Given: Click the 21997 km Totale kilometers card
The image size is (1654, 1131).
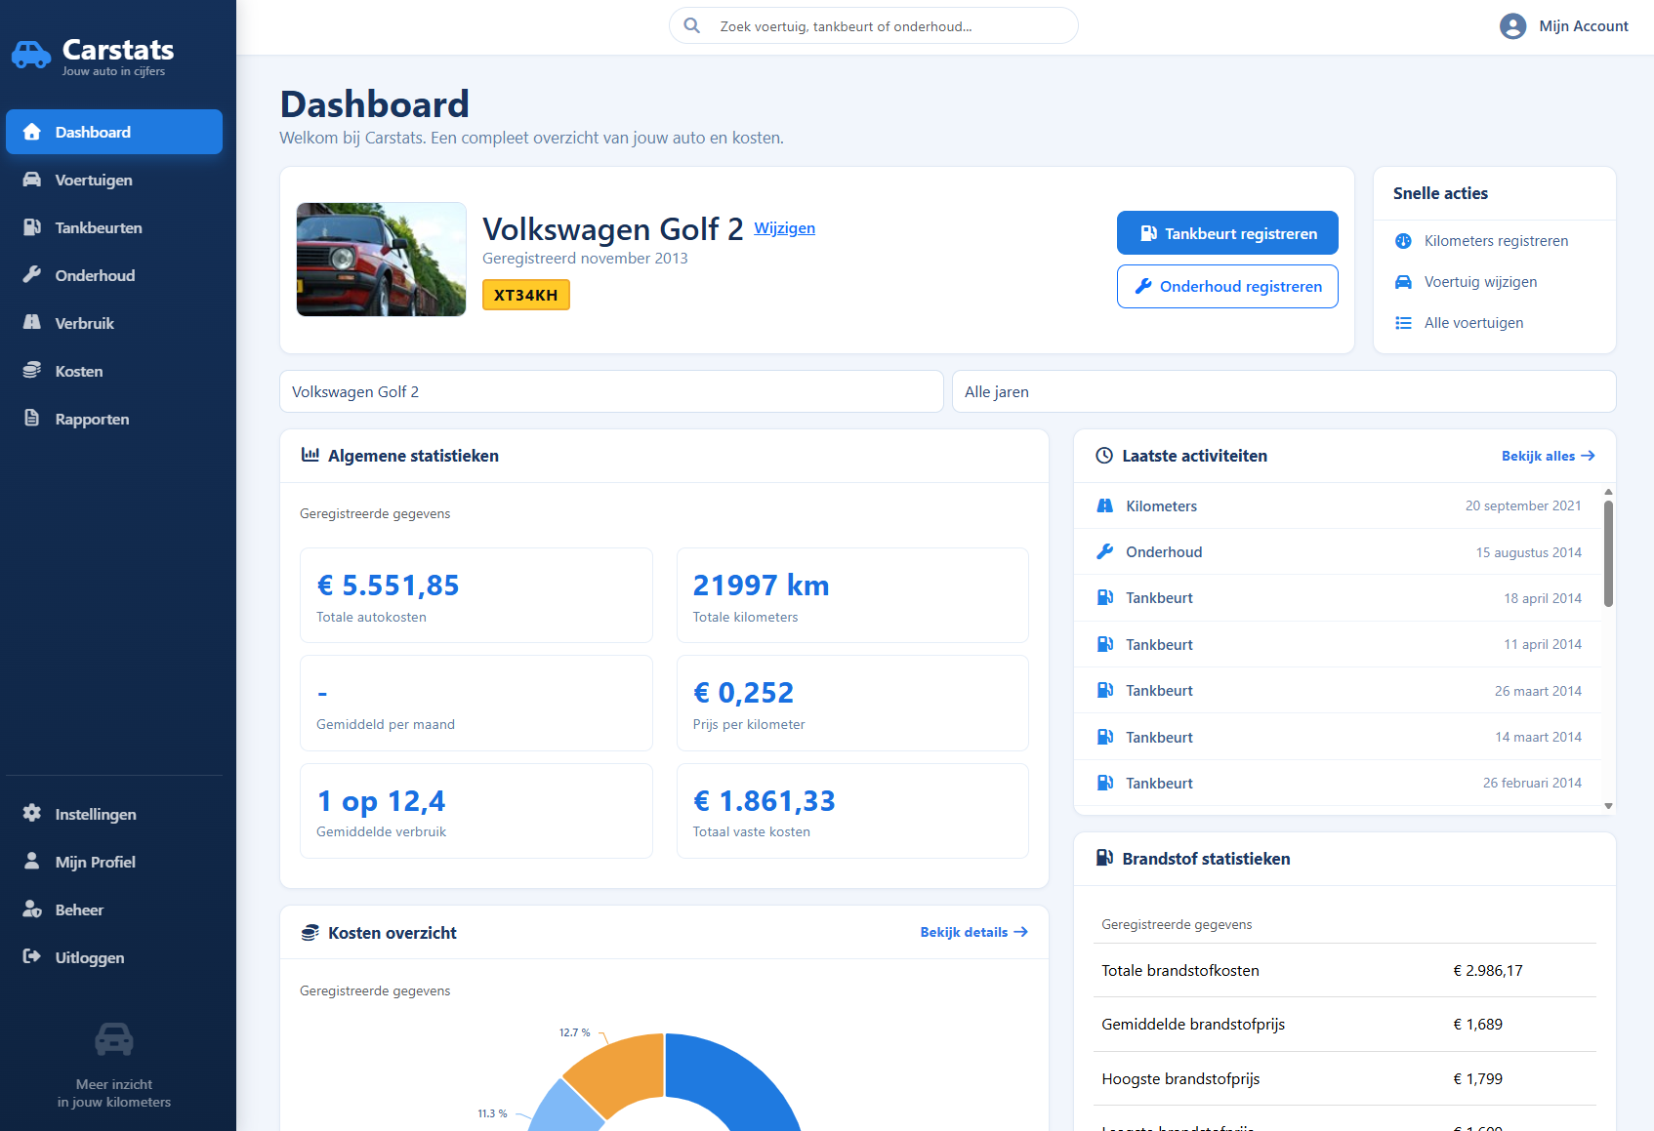Looking at the screenshot, I should (852, 595).
